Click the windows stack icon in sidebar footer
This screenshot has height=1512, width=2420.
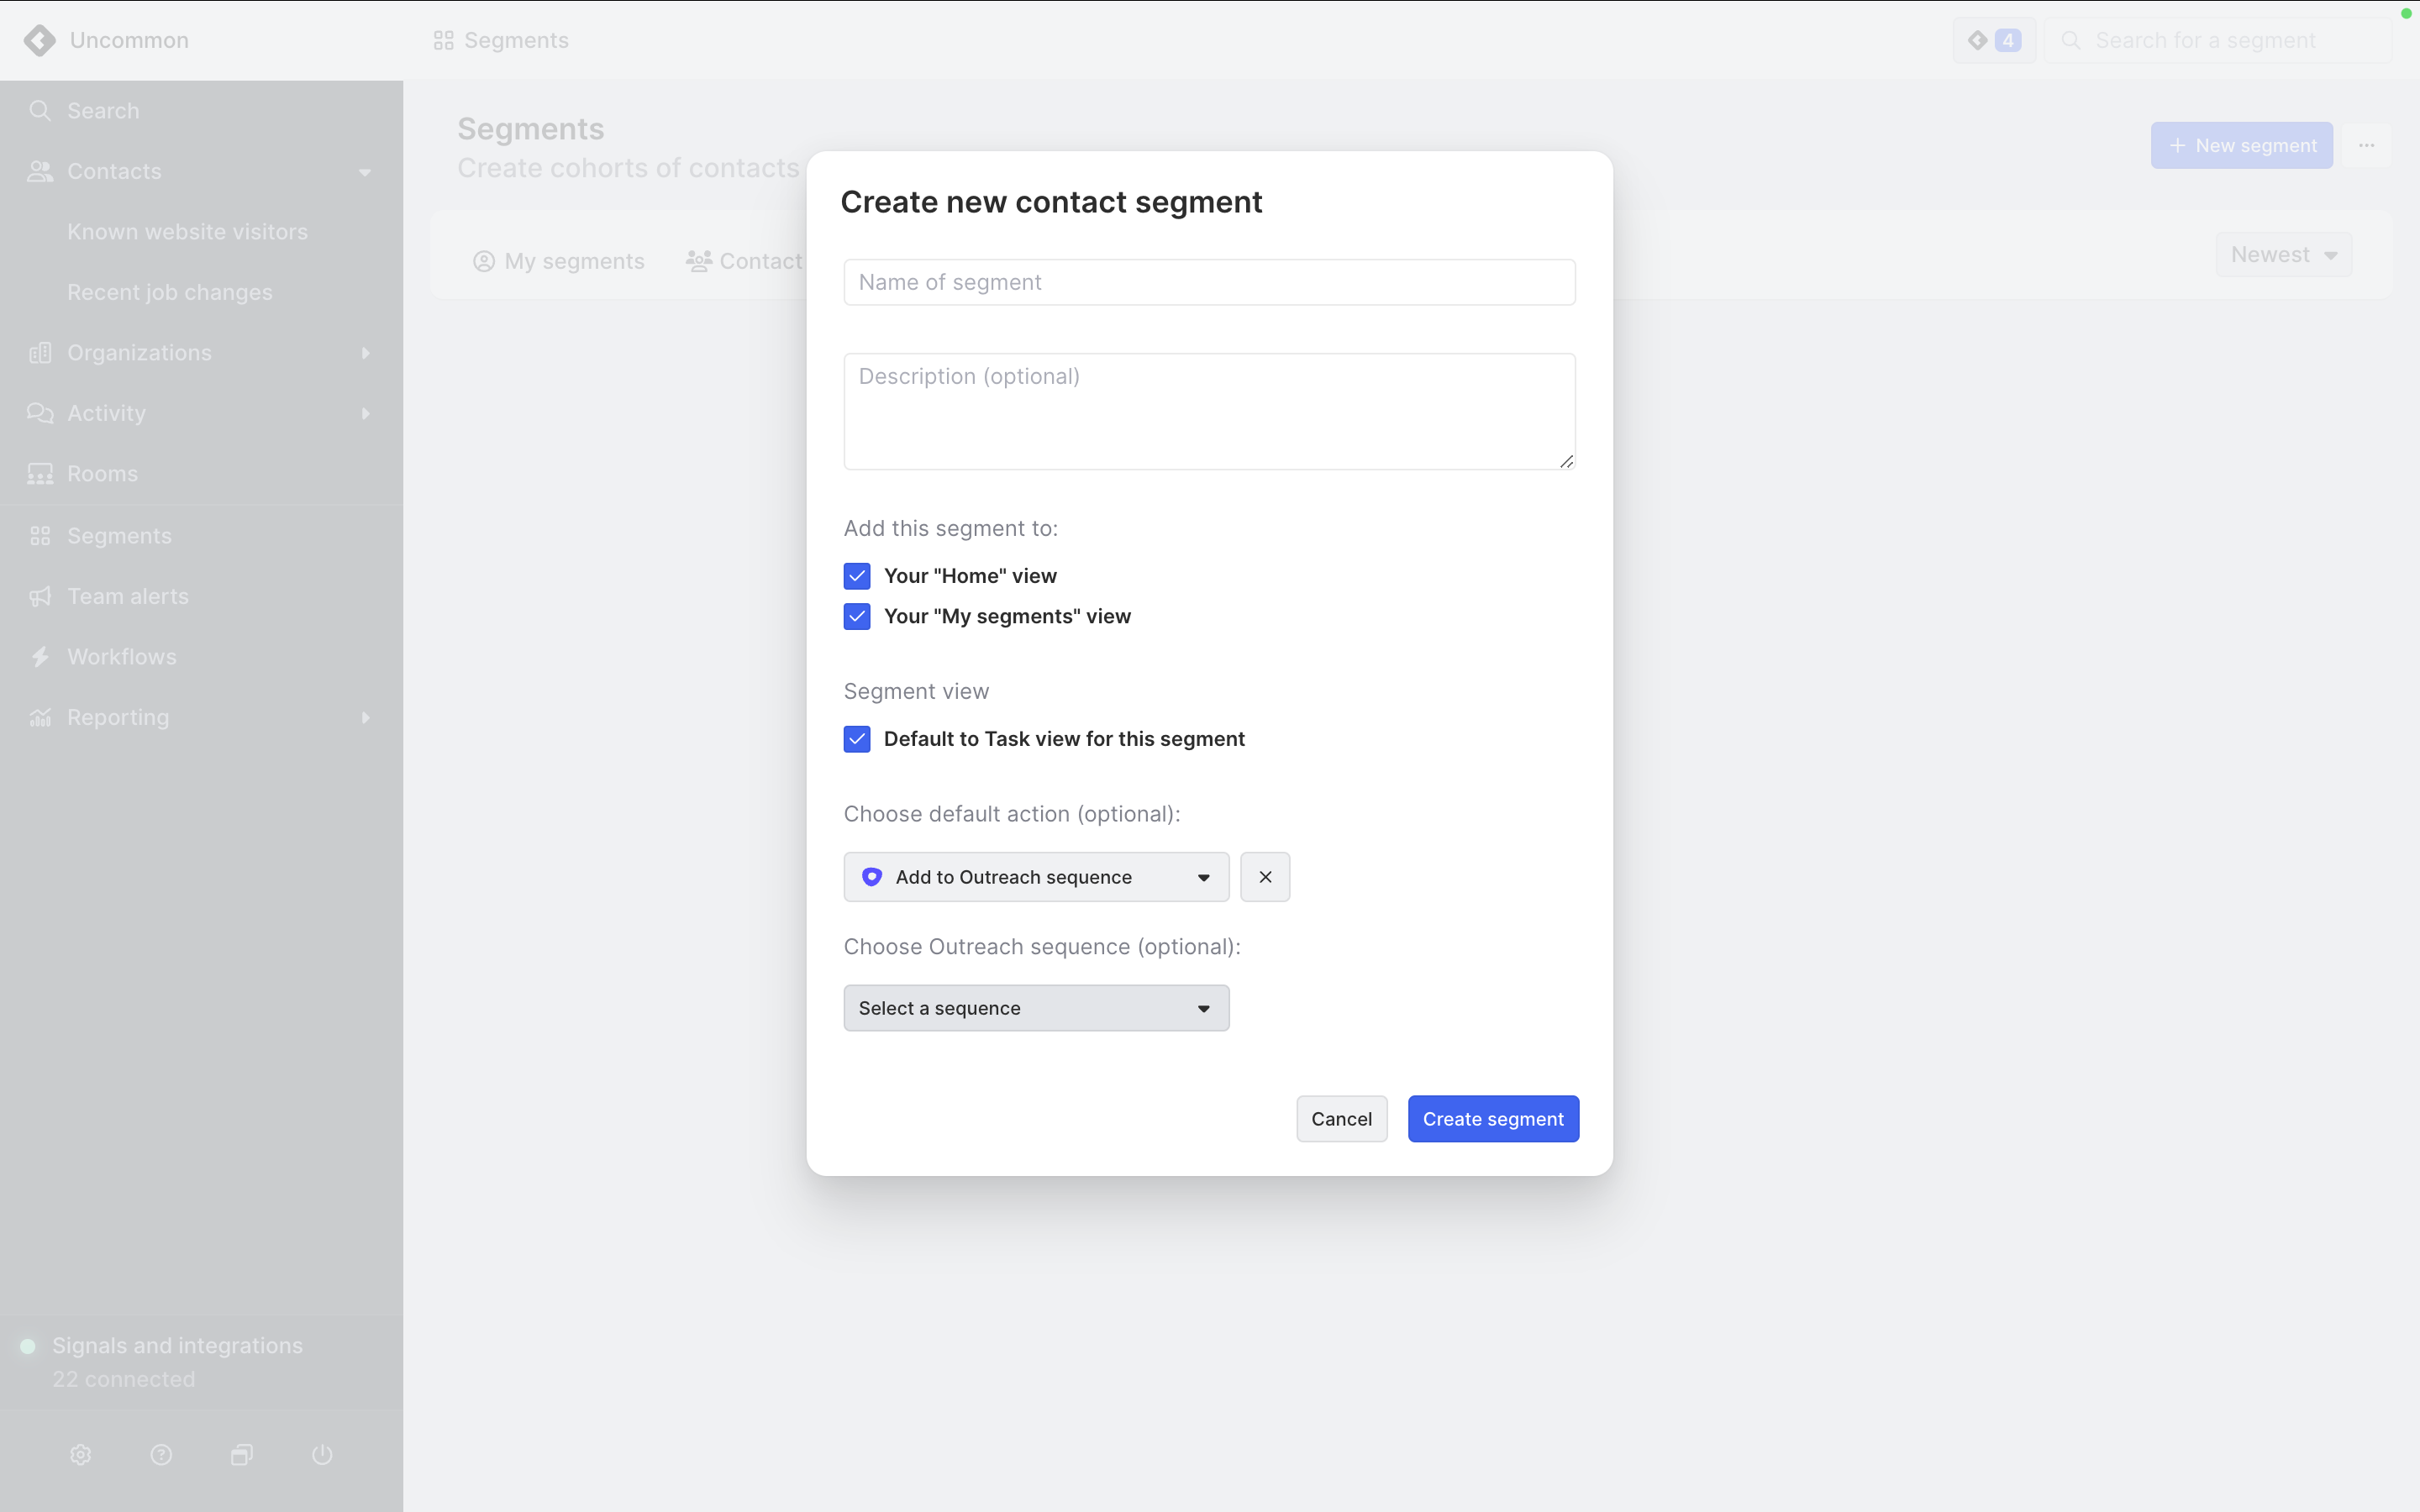point(242,1455)
